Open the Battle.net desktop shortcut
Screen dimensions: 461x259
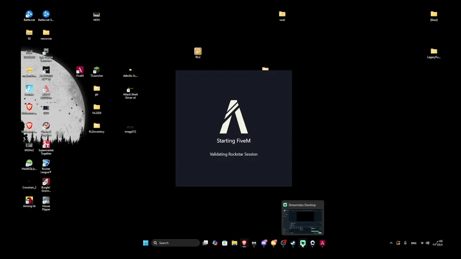pos(29,16)
